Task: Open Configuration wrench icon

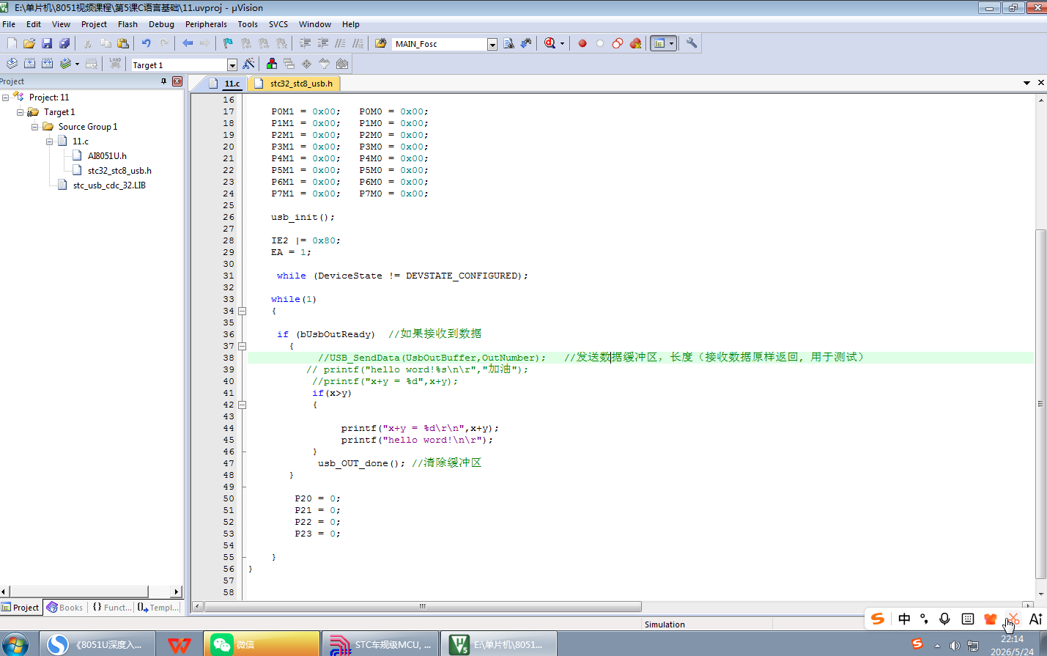Action: (x=692, y=43)
